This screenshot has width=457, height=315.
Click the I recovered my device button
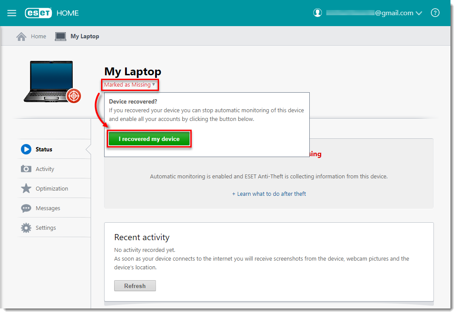149,139
